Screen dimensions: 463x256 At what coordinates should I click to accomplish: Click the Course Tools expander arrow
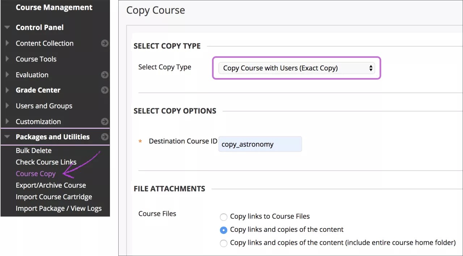[7, 59]
